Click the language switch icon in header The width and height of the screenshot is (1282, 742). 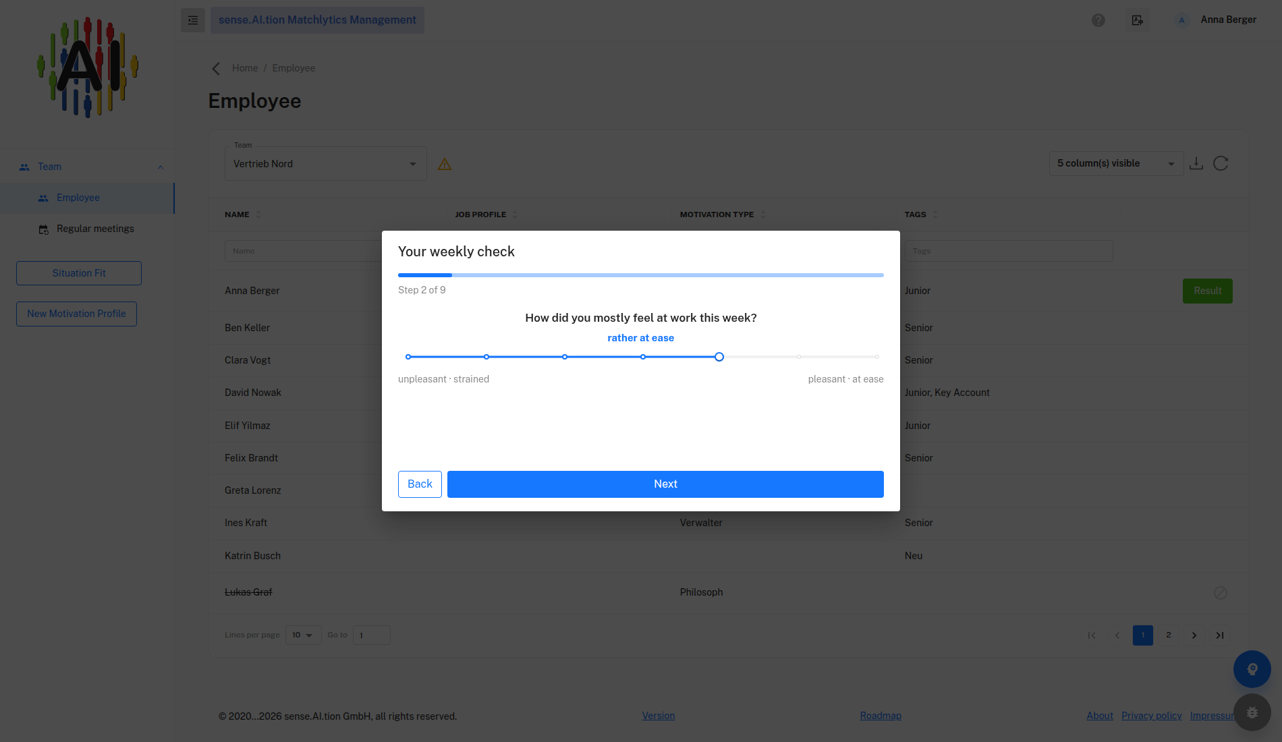pyautogui.click(x=1138, y=20)
